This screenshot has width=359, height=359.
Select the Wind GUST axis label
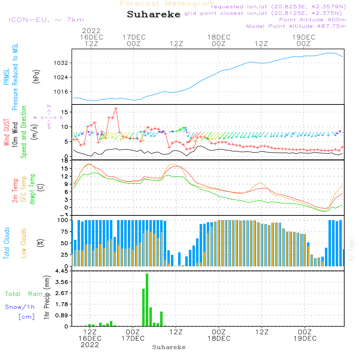(6, 133)
